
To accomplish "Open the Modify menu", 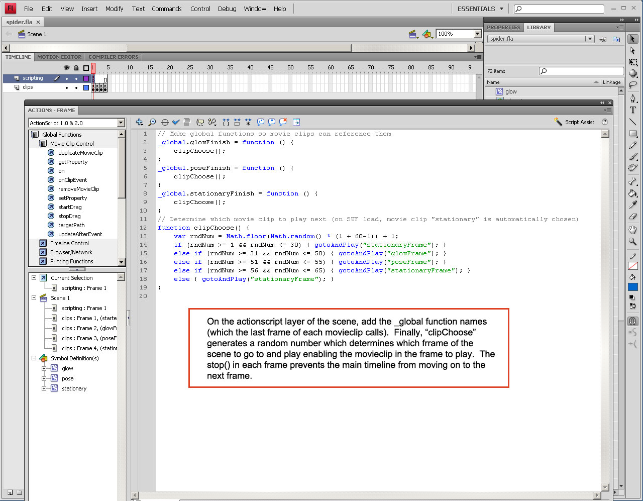I will [114, 9].
